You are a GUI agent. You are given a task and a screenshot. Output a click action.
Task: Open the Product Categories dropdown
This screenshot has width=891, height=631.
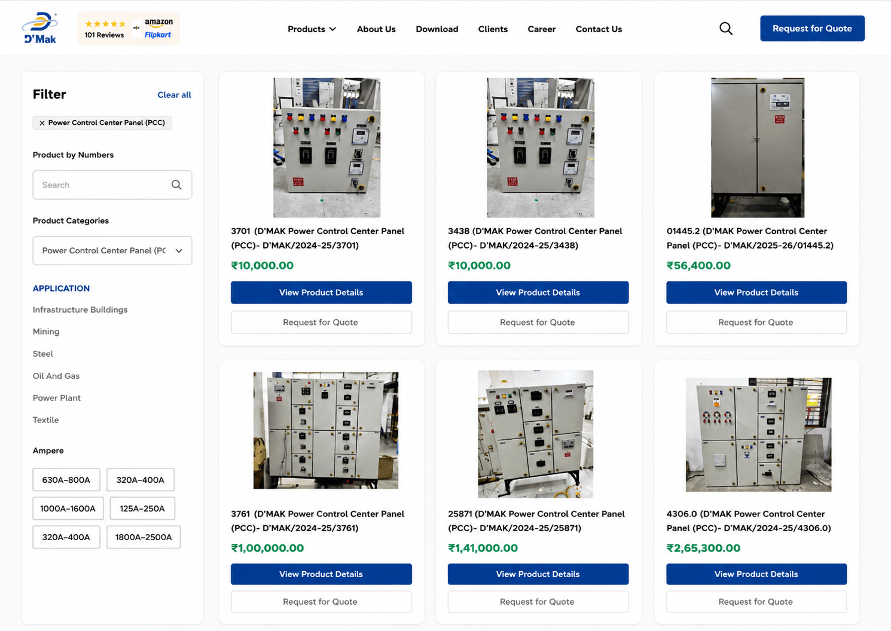[x=112, y=250]
